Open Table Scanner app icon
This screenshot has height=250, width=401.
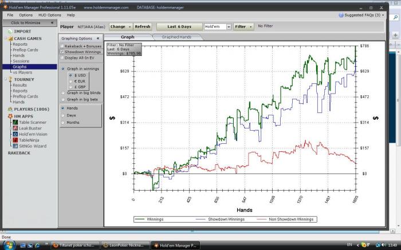[15, 122]
